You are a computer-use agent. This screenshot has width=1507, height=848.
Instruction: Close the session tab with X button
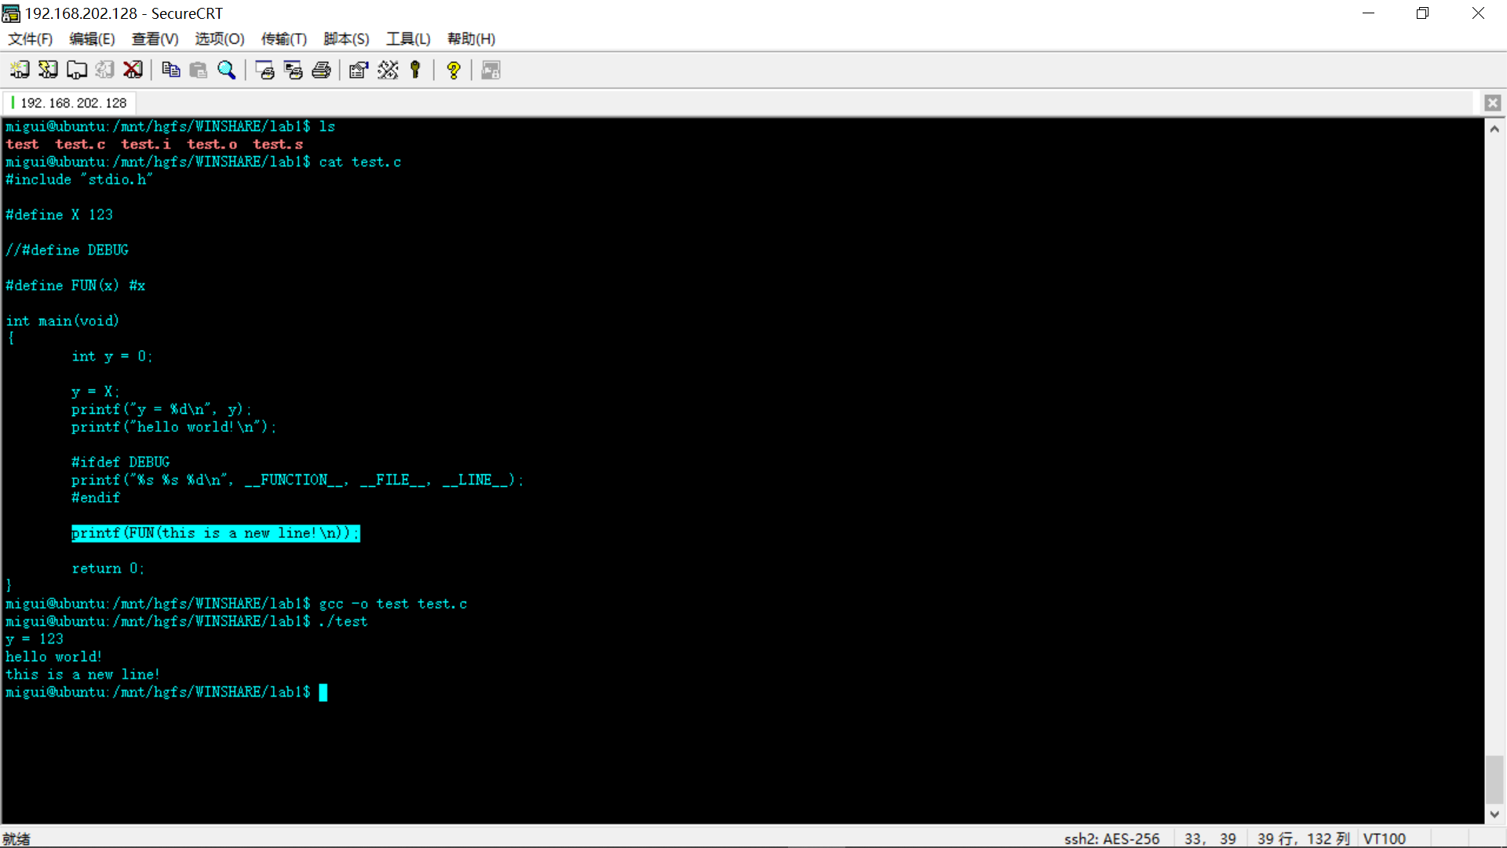pyautogui.click(x=1492, y=103)
